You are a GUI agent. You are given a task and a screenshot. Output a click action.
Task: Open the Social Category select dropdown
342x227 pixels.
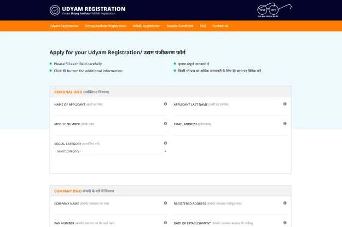point(111,151)
